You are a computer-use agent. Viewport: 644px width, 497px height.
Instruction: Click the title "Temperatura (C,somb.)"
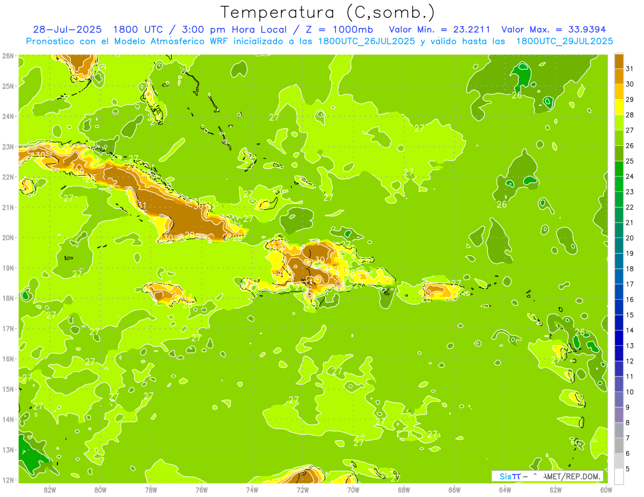pyautogui.click(x=328, y=12)
